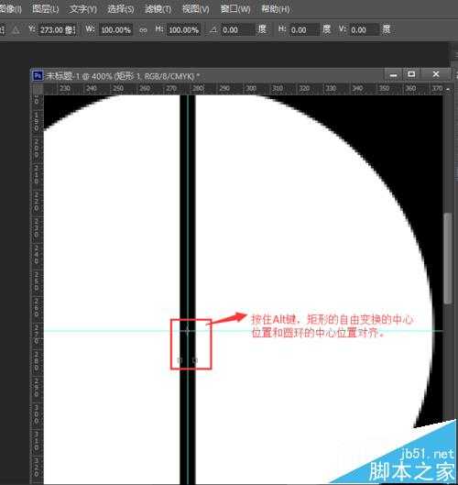This screenshot has height=485, width=458.
Task: Click the Y position field showing 273.00
Action: (x=57, y=30)
